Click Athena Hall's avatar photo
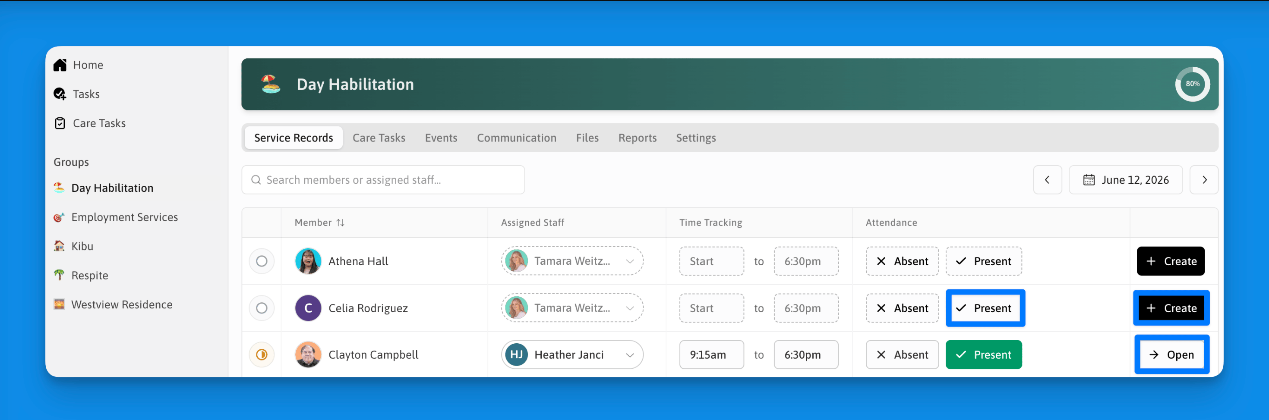The height and width of the screenshot is (420, 1269). tap(308, 261)
